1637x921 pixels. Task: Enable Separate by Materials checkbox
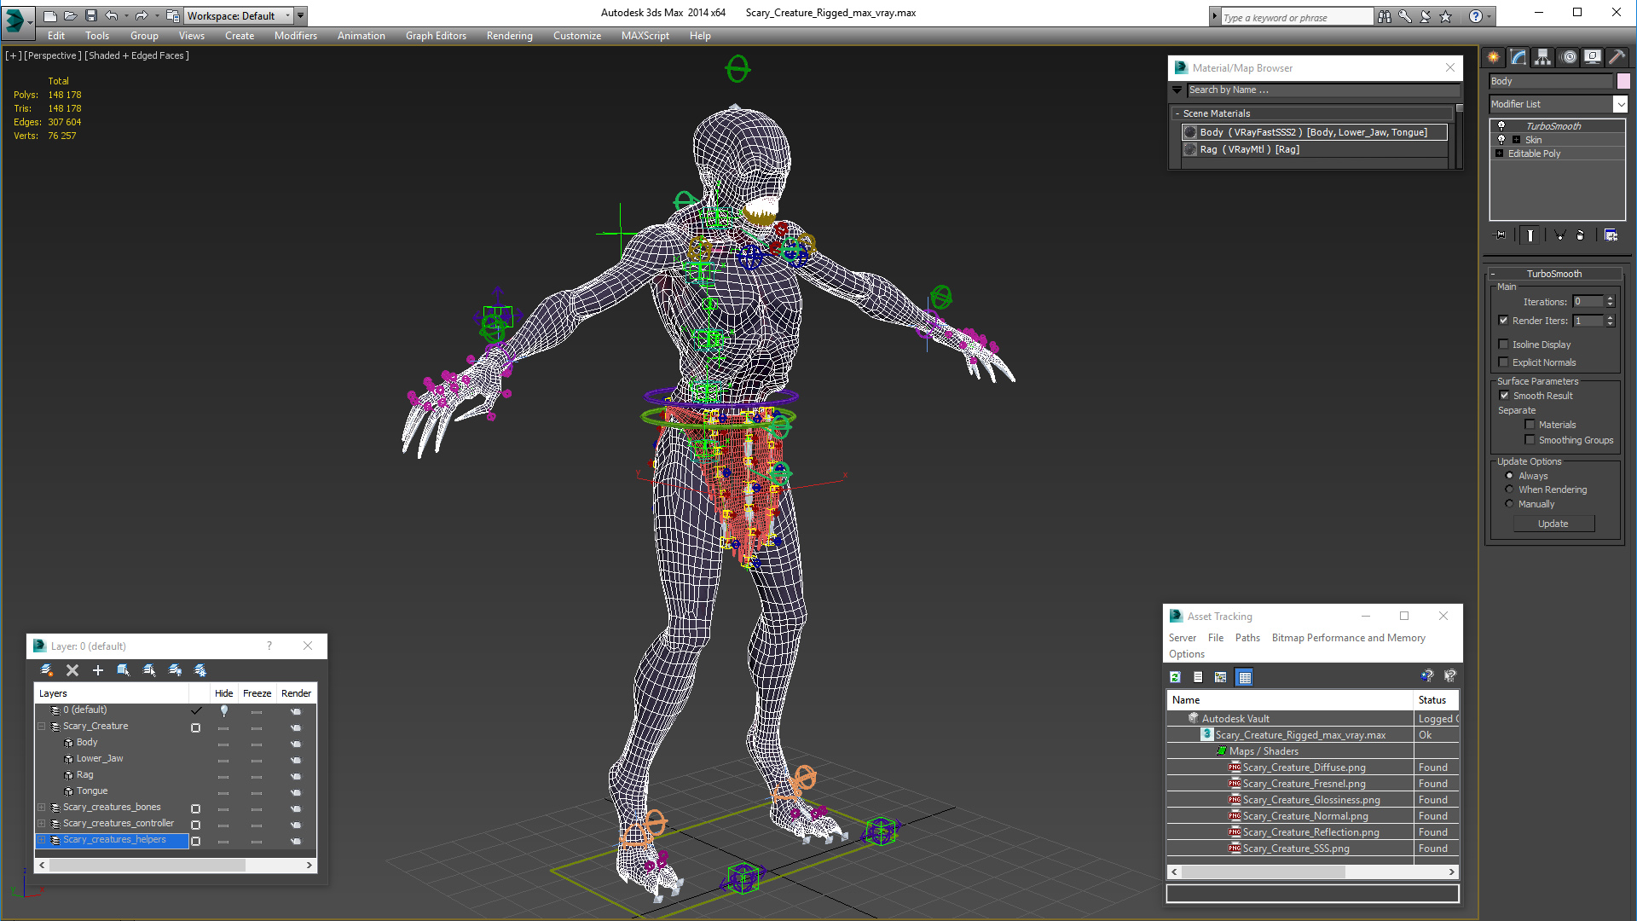(1530, 425)
